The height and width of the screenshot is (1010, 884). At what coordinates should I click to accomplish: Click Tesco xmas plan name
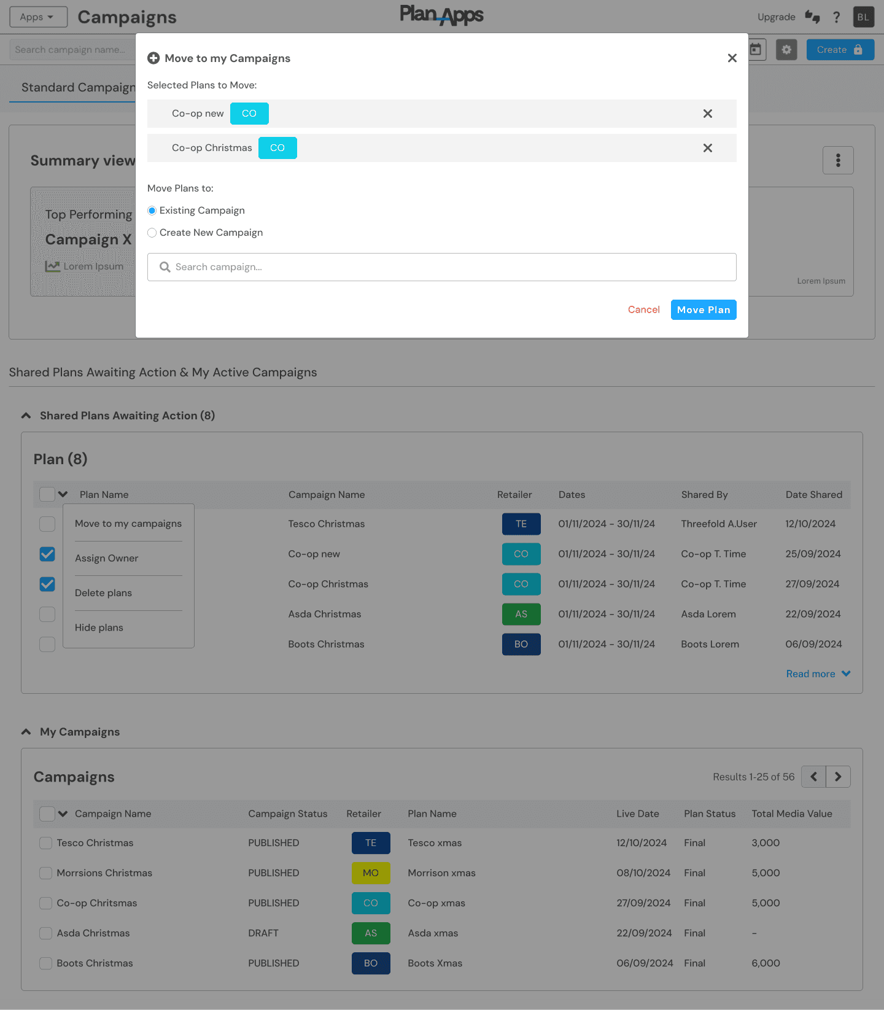[x=435, y=843]
